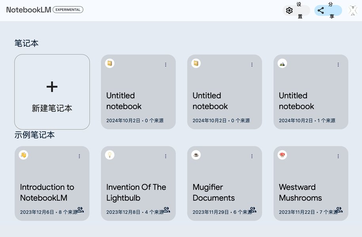
Task: Click the X icon in top right
Action: pos(353,10)
